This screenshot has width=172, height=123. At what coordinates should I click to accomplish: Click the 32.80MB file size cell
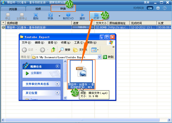point(101,27)
